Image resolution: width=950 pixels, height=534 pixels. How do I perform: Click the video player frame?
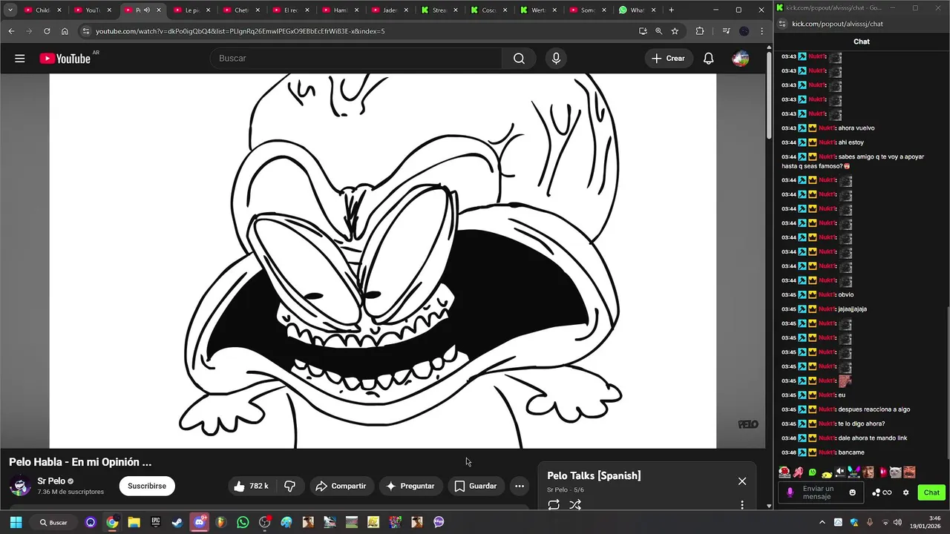pos(383,261)
